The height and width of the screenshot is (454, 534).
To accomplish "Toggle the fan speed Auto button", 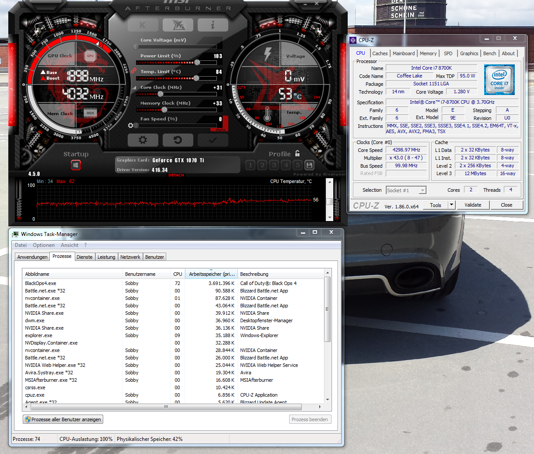I will tap(221, 130).
